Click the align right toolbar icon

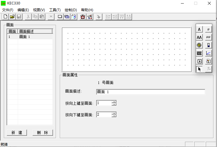tap(115, 17)
